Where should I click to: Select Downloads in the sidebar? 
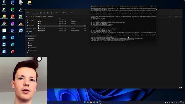point(31,41)
